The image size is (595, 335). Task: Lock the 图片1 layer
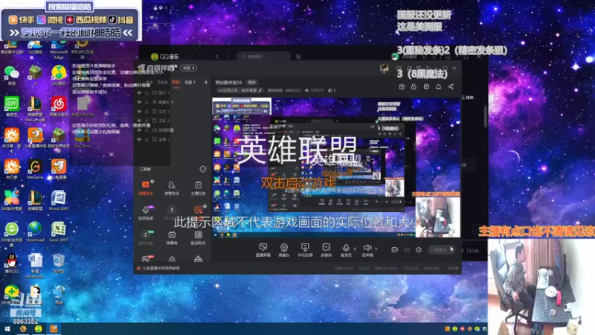point(147,92)
